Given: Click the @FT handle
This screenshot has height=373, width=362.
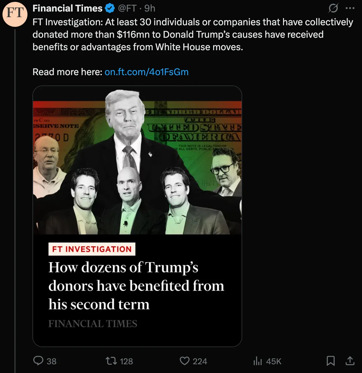Looking at the screenshot, I should (127, 8).
